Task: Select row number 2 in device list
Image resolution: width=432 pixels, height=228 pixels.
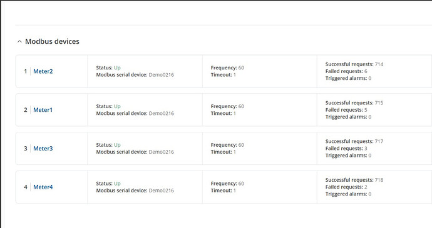Action: (x=26, y=110)
